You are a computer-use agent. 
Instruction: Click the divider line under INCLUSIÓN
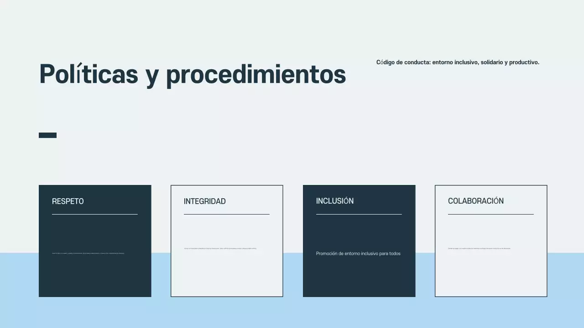(x=359, y=214)
